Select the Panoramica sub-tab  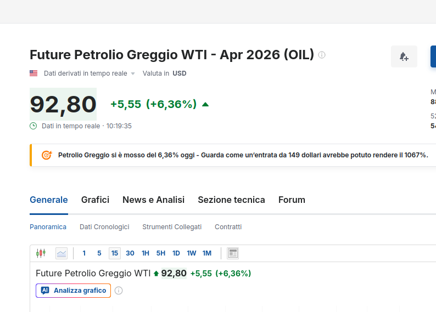coord(48,227)
